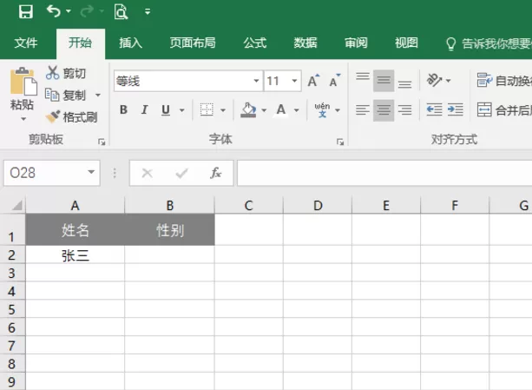Screen dimensions: 532x390
Task: Expand the phonetic guide options arrow
Action: click(x=338, y=110)
